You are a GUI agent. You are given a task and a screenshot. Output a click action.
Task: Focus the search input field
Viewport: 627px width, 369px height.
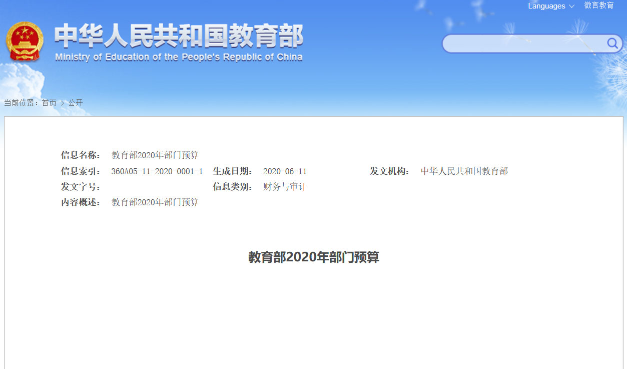coord(523,44)
